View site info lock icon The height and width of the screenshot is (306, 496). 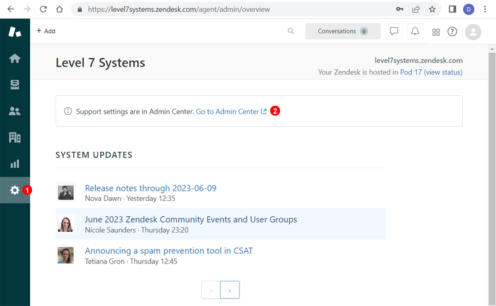coord(80,9)
